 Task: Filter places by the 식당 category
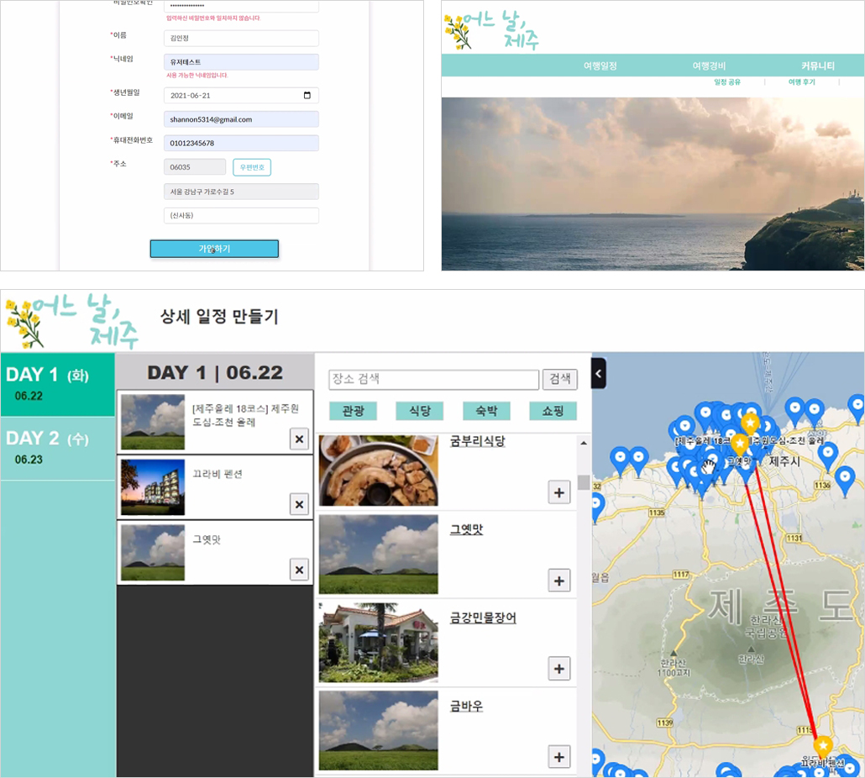coord(419,411)
